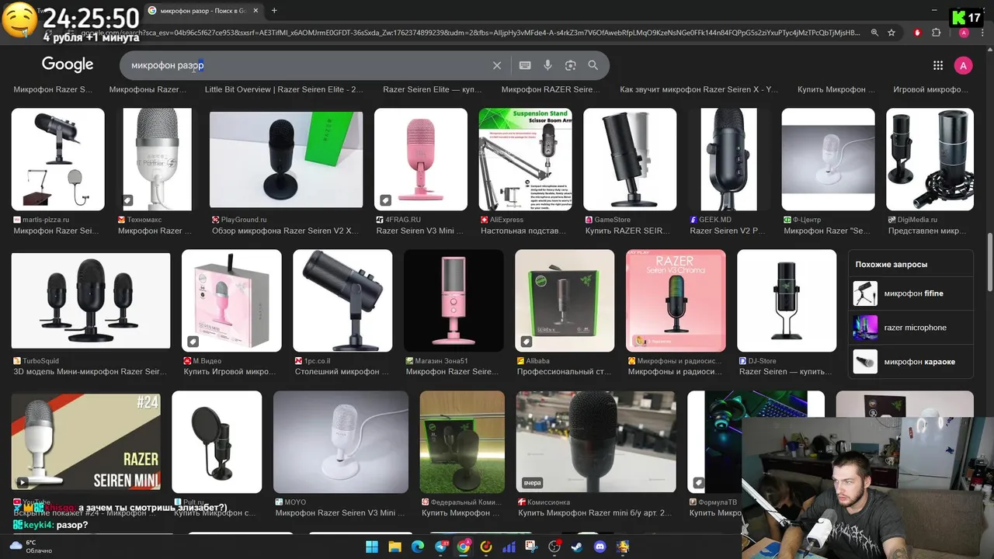Open the Ф-Центр microphone image
Screen dimensions: 994x559
(828, 159)
